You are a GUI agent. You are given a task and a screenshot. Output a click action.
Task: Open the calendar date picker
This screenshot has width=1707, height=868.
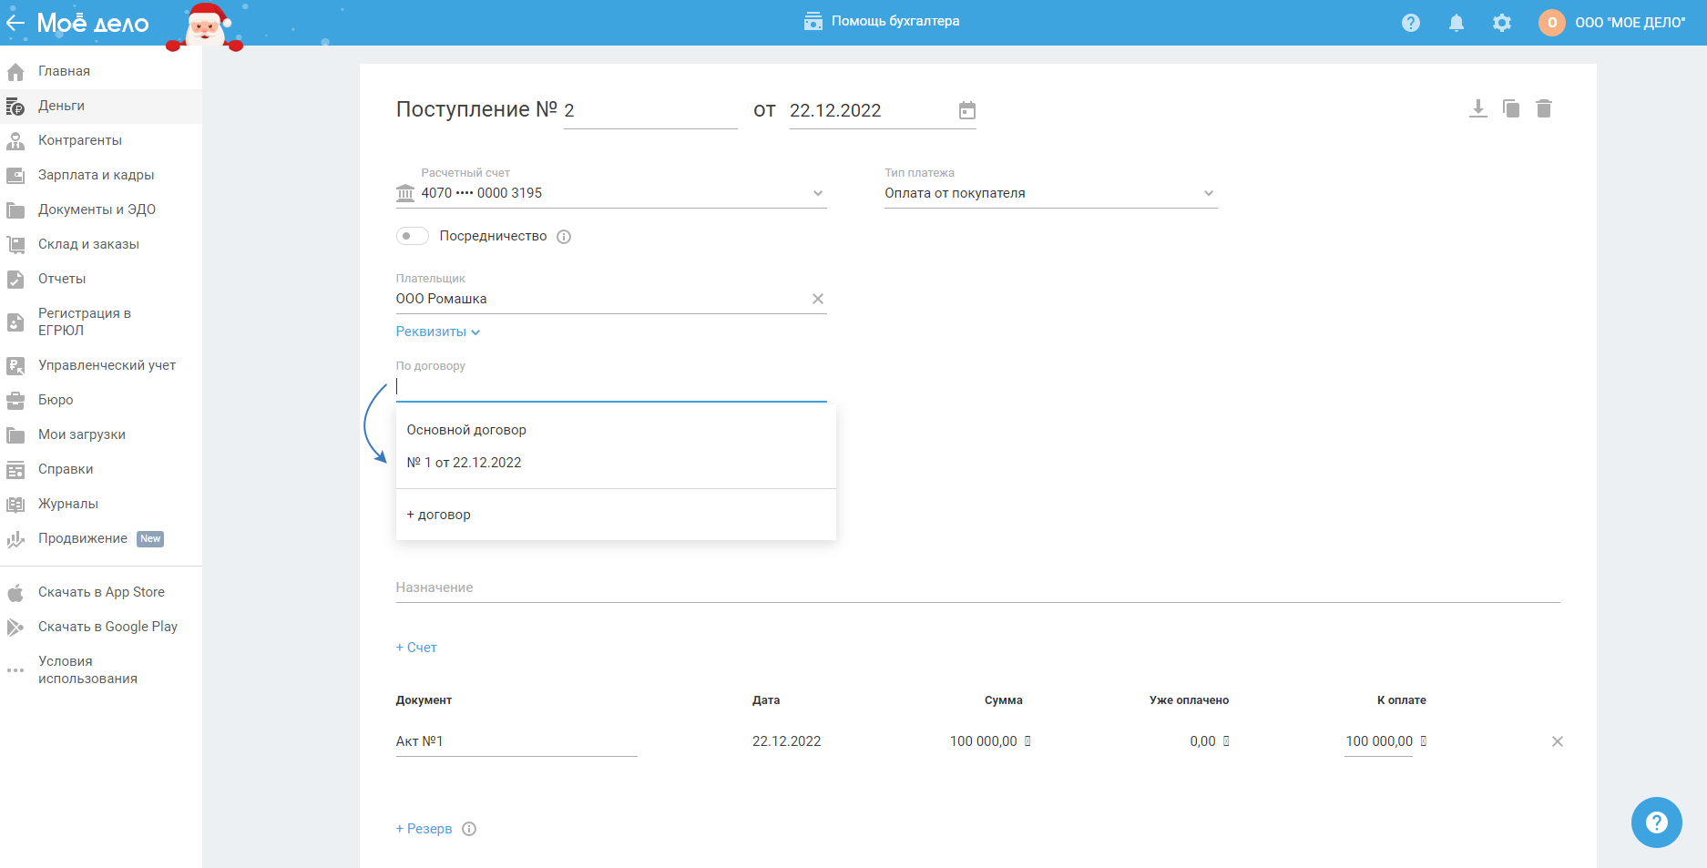click(x=967, y=111)
